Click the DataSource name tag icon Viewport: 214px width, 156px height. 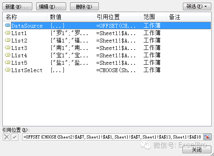[x=7, y=25]
